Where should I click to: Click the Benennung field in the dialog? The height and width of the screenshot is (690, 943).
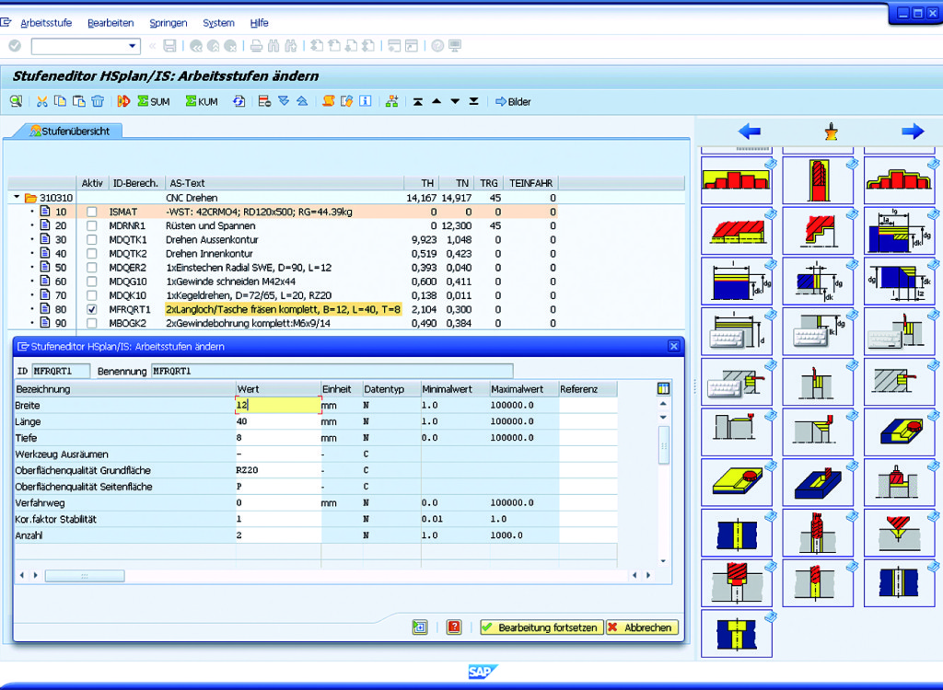tap(332, 371)
